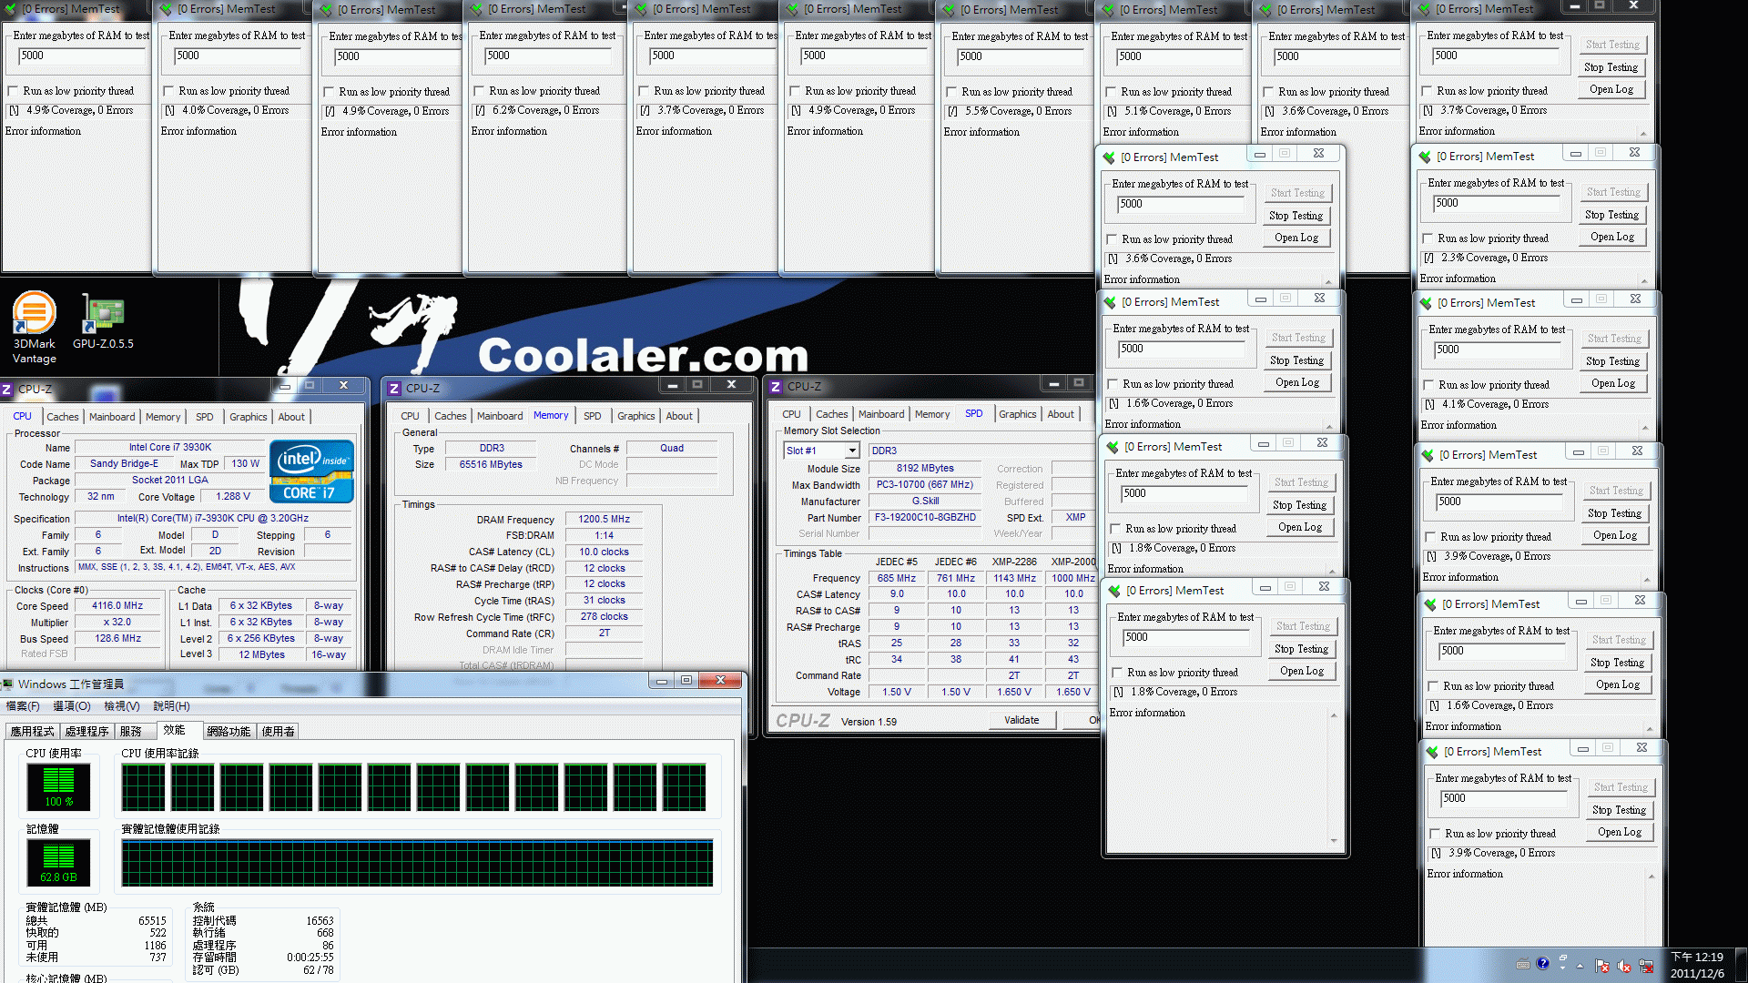Click RAM input field in 6.2% coverage MemTest
The height and width of the screenshot is (983, 1748).
(x=546, y=56)
